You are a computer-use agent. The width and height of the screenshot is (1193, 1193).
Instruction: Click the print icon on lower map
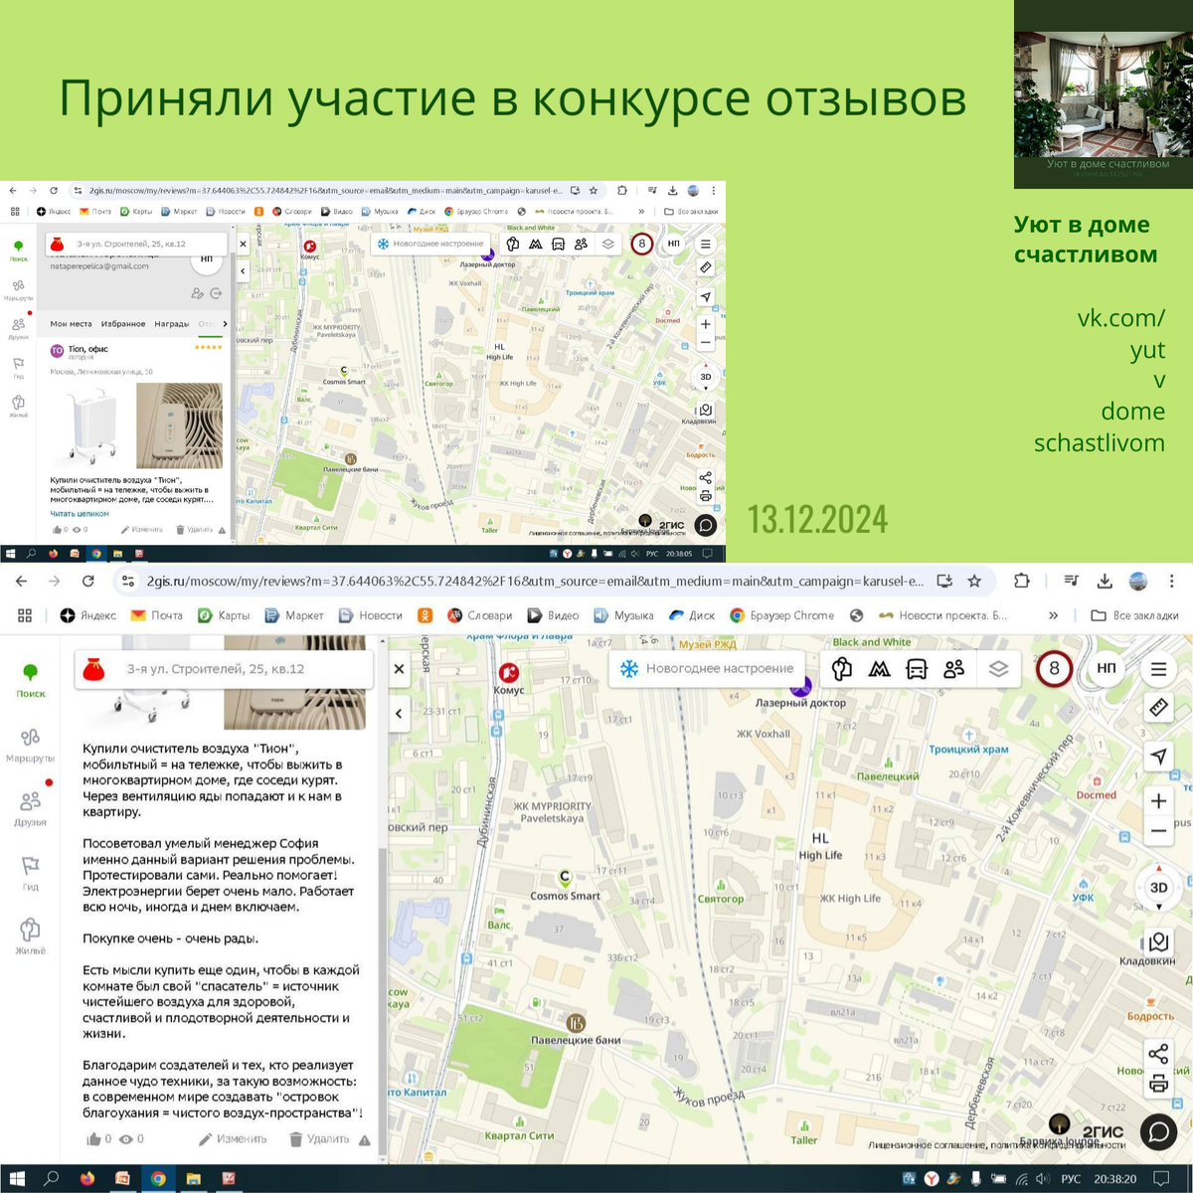[x=1158, y=1084]
